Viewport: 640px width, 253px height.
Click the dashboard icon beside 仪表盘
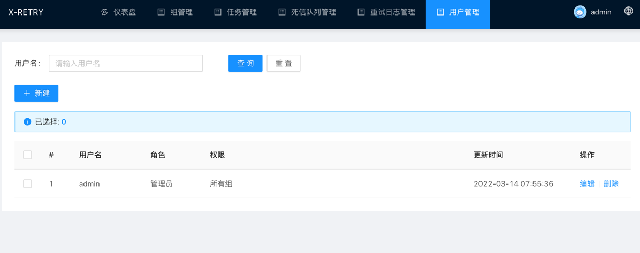(104, 12)
